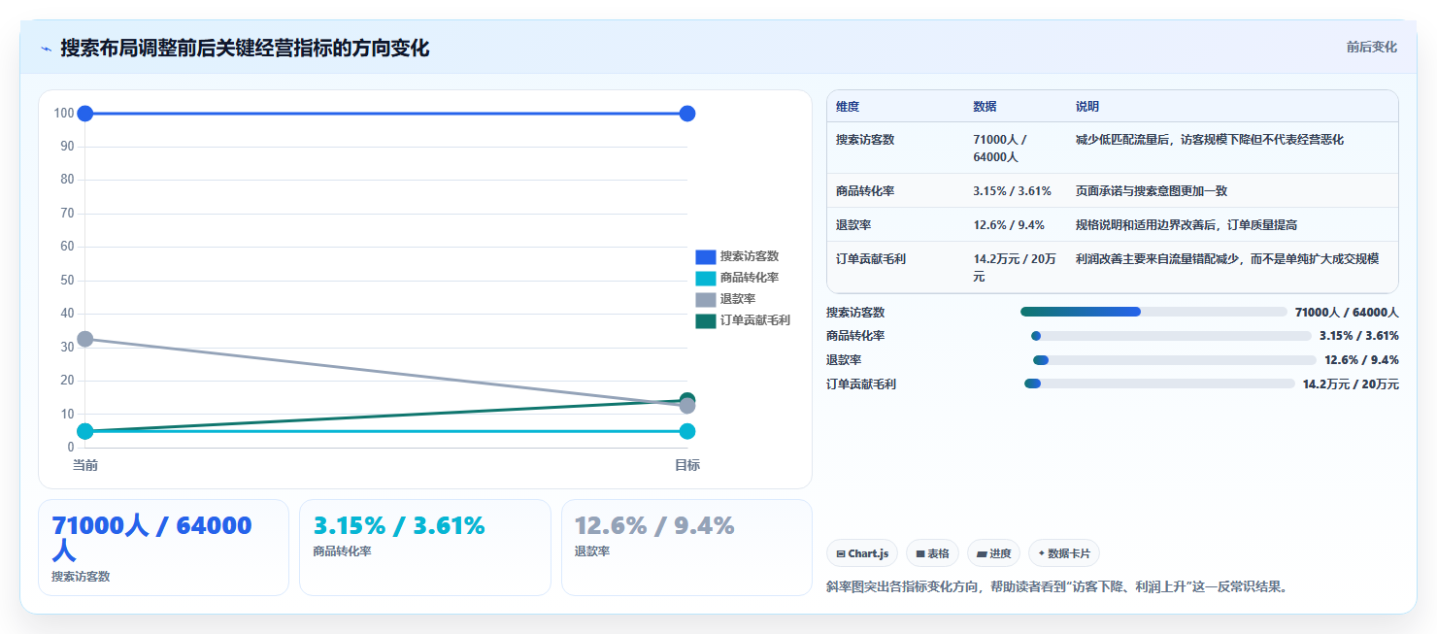Select the blue data point at 目标 100

pyautogui.click(x=687, y=114)
